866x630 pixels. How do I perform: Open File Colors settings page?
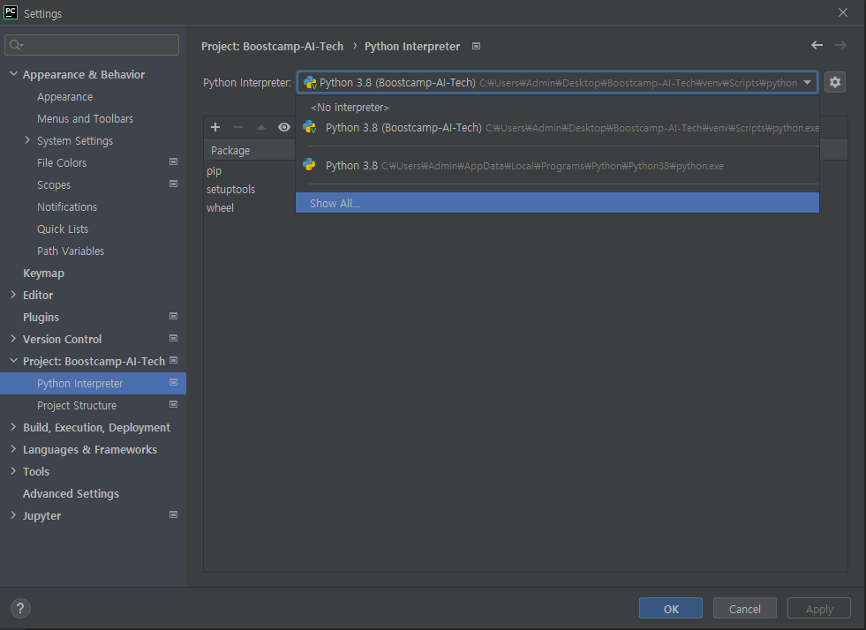62,163
